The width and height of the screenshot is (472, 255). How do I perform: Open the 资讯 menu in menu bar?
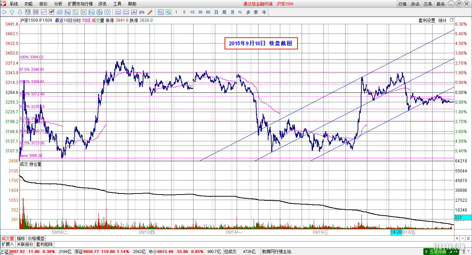tap(102, 4)
